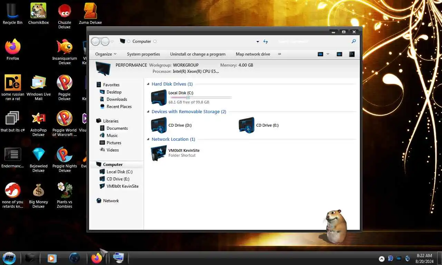Select Favorites in navigation pane
Image resolution: width=442 pixels, height=265 pixels.
tap(111, 85)
